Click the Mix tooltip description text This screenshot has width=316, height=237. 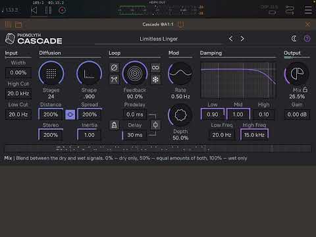(126, 158)
